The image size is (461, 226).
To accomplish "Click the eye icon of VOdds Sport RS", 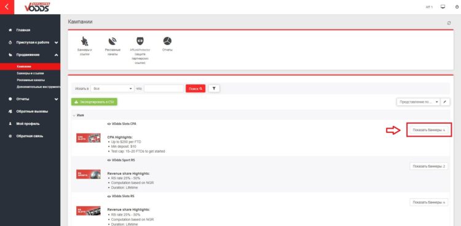I will pyautogui.click(x=109, y=160).
